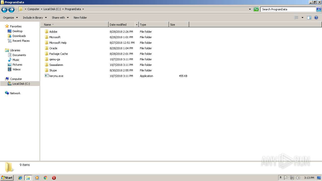Open Downloads in Favorites
Screen dimensions: 322x181
tap(19, 36)
